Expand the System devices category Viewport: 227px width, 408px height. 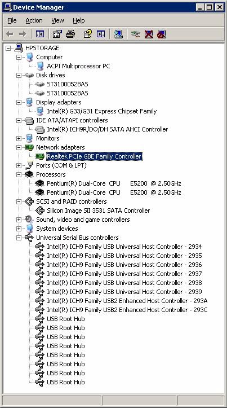click(19, 229)
